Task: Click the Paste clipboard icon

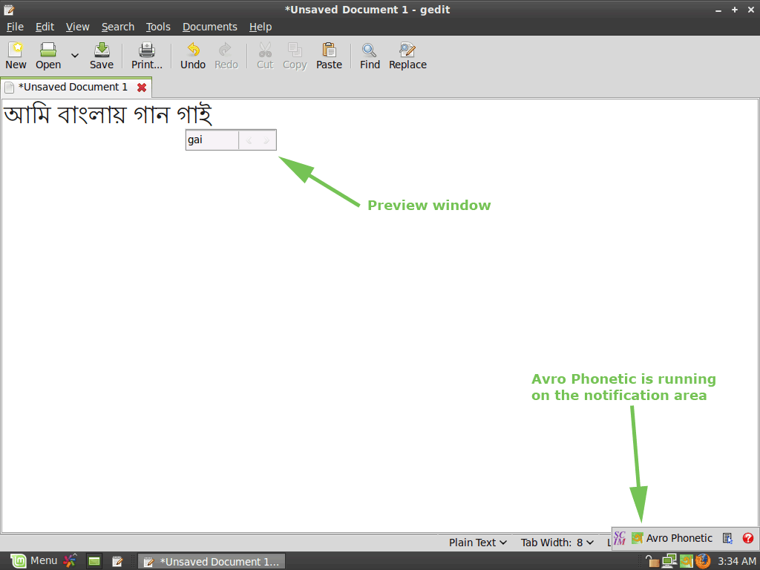Action: [329, 50]
